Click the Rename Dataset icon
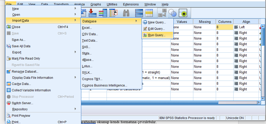The width and height of the screenshot is (266, 124). tap(9, 71)
